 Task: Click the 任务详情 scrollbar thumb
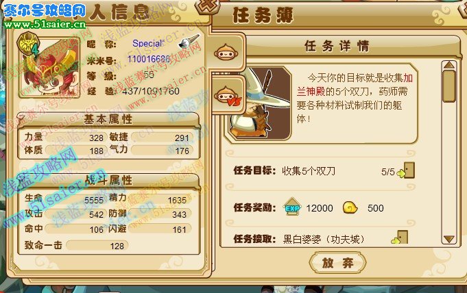click(449, 86)
